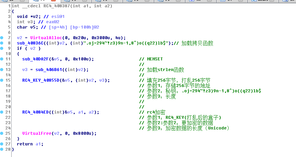Click RC4_408387 in the function signature
Screen dimensions: 296x157
coord(57,6)
